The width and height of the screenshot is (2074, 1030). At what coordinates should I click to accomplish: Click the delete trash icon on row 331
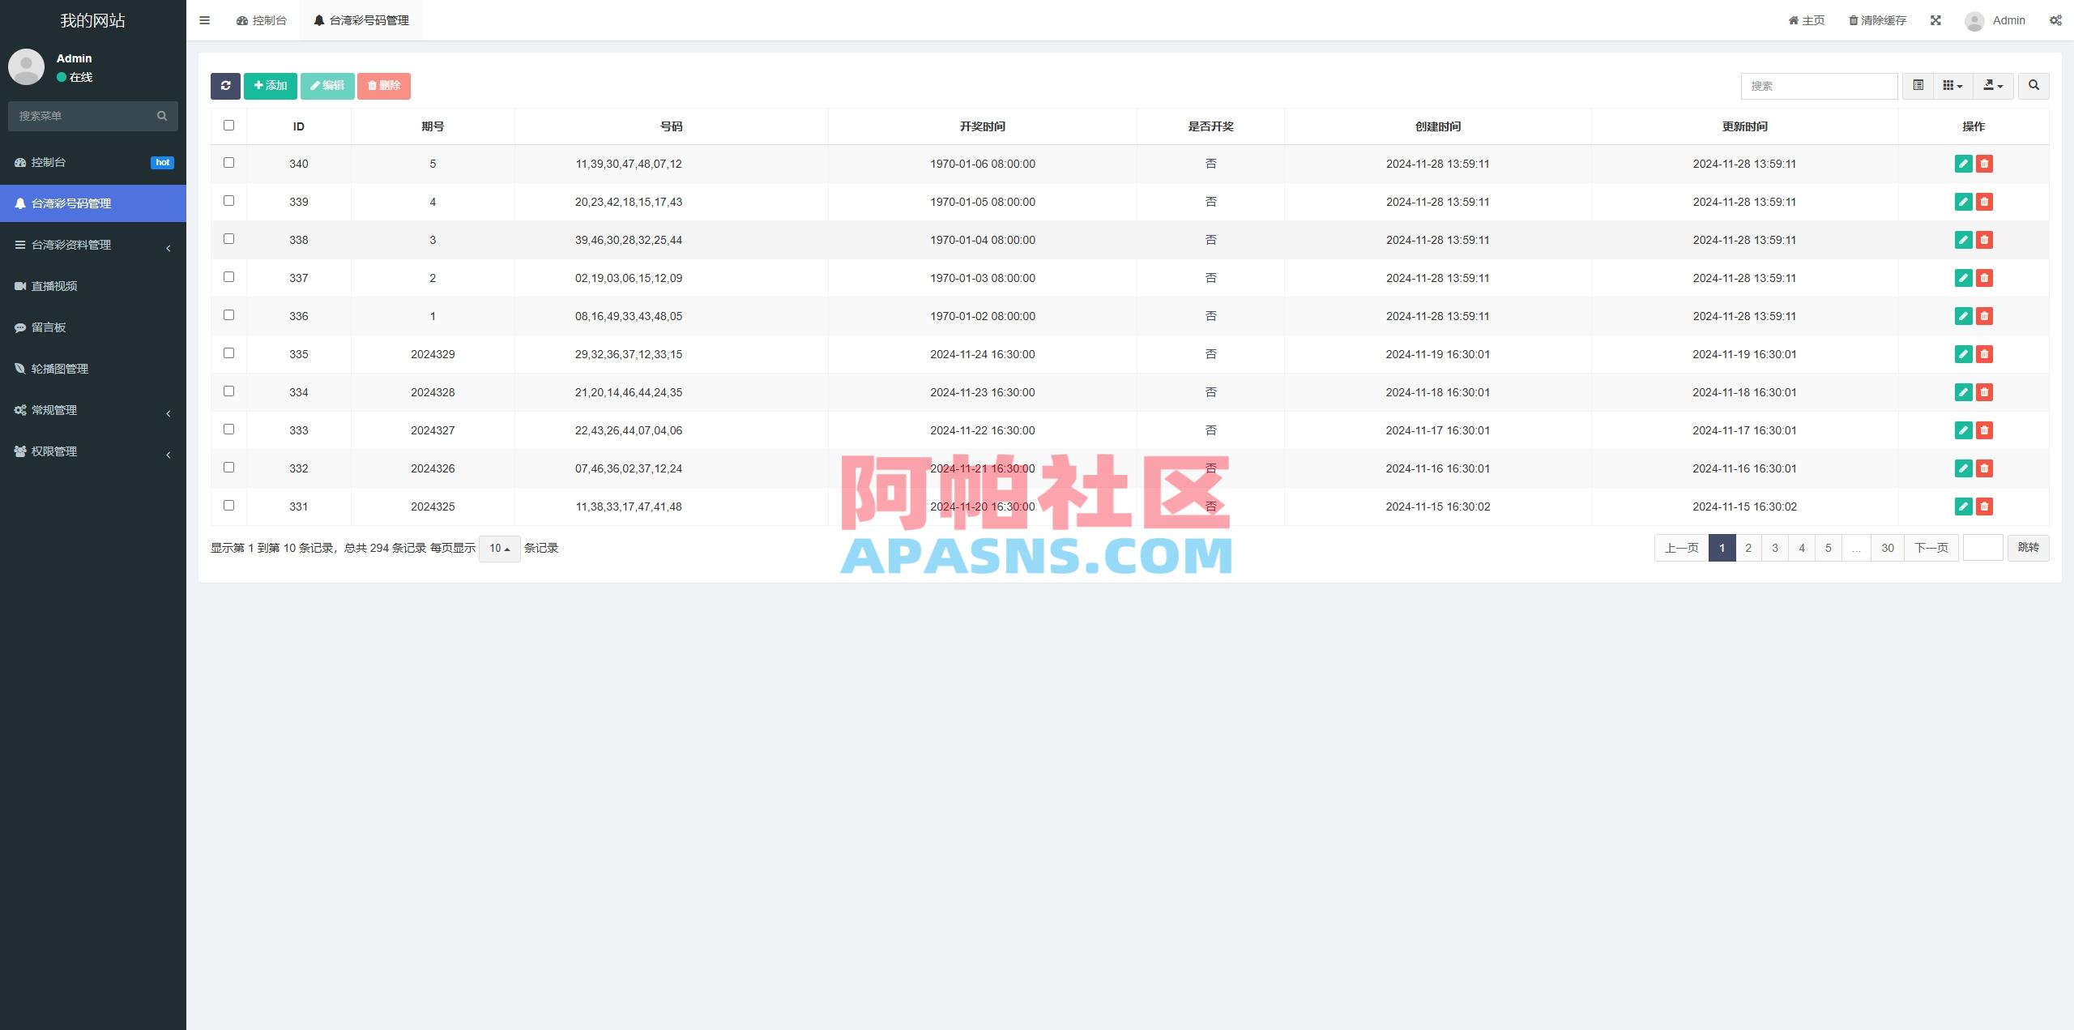tap(1984, 506)
